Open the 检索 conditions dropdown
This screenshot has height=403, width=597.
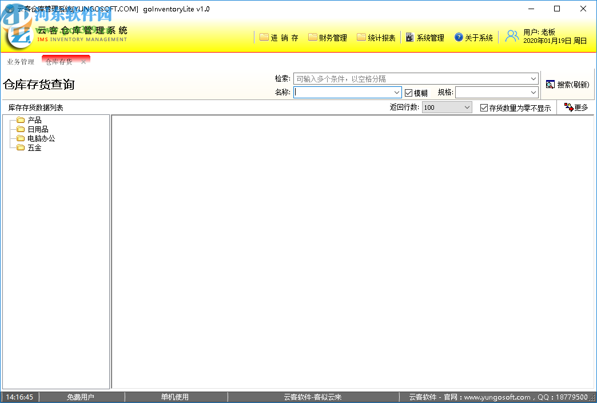pos(533,78)
